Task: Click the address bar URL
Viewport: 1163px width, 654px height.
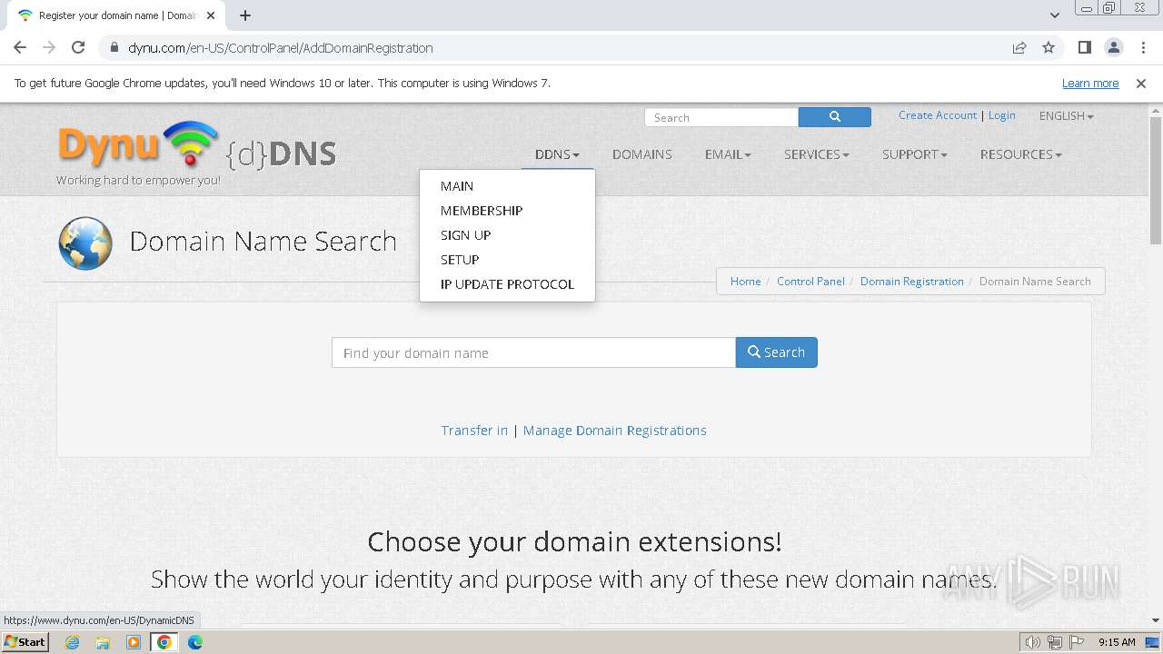Action: 280,48
